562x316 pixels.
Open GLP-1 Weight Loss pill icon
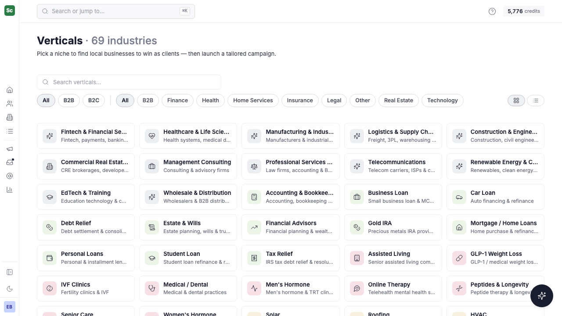point(459,258)
